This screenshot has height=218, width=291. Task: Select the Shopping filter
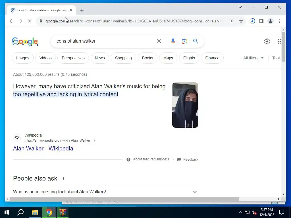point(123,58)
